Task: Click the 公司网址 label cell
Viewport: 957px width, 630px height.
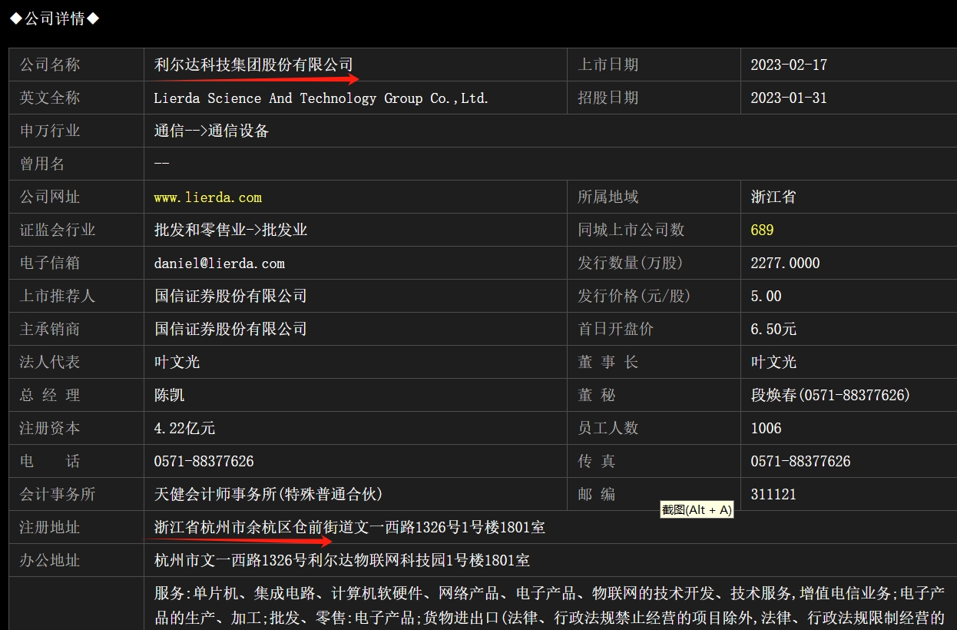Action: click(76, 197)
